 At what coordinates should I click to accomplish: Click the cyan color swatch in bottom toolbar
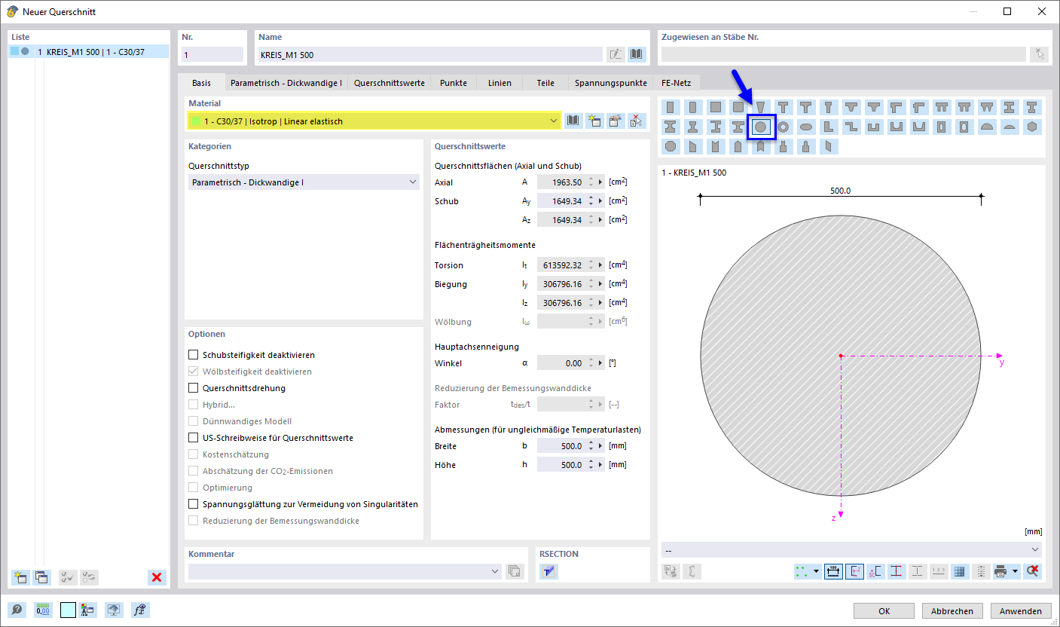(x=68, y=610)
